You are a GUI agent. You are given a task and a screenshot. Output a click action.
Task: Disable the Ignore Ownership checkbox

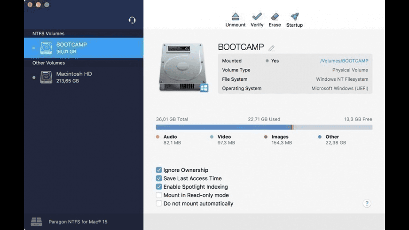point(159,170)
